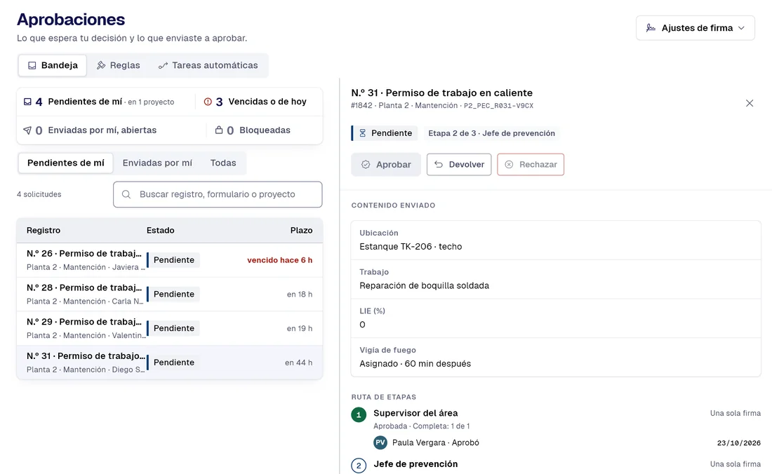
Task: Click the Bloqueadas counter
Action: 265,130
